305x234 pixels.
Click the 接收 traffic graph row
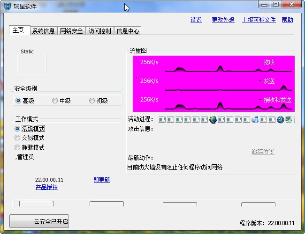point(213,65)
